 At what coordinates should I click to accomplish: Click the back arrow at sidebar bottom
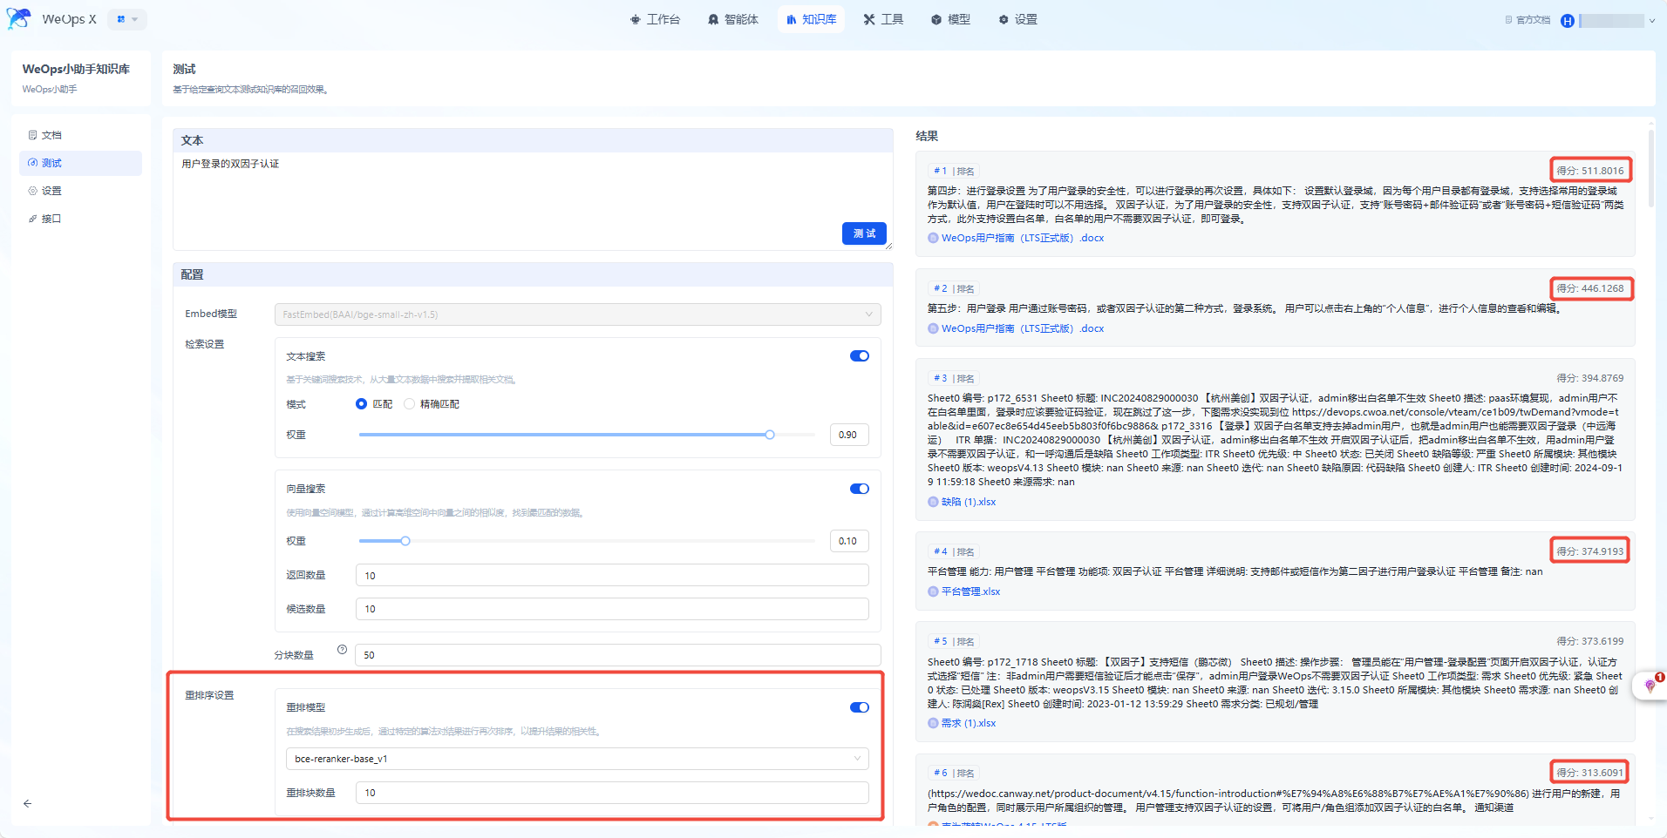[x=28, y=803]
